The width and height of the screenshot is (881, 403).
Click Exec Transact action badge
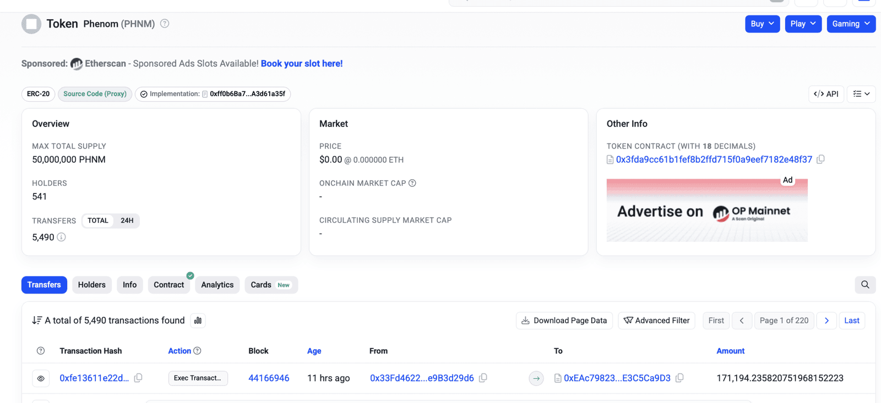click(x=198, y=378)
